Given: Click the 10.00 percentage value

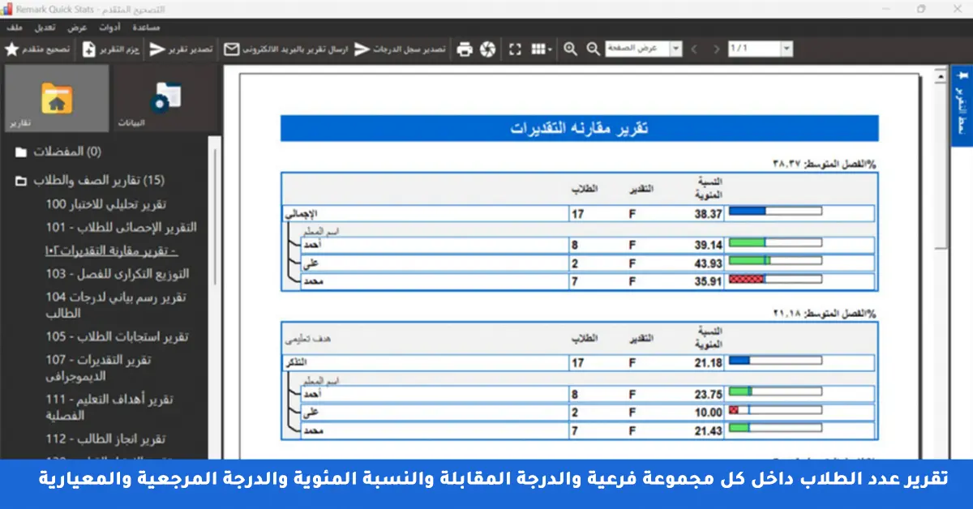Looking at the screenshot, I should pos(707,412).
